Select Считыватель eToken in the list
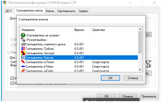The height and width of the screenshot is (103, 162). 79,66
